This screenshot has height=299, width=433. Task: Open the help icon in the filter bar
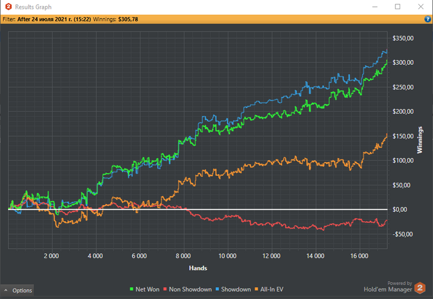point(427,19)
